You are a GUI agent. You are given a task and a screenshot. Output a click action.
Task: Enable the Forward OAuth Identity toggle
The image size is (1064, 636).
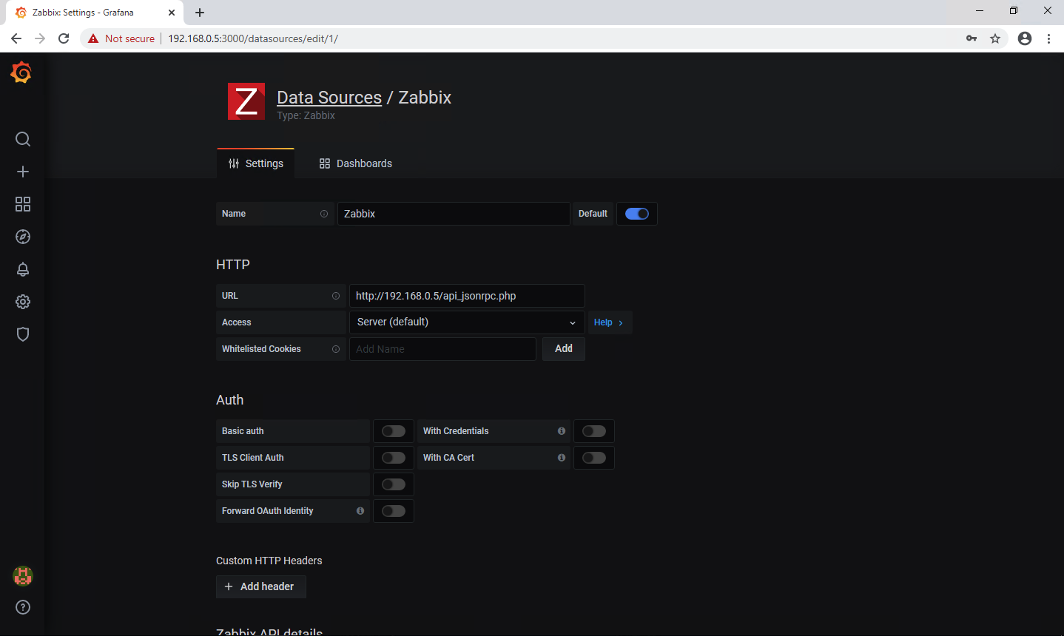coord(394,511)
